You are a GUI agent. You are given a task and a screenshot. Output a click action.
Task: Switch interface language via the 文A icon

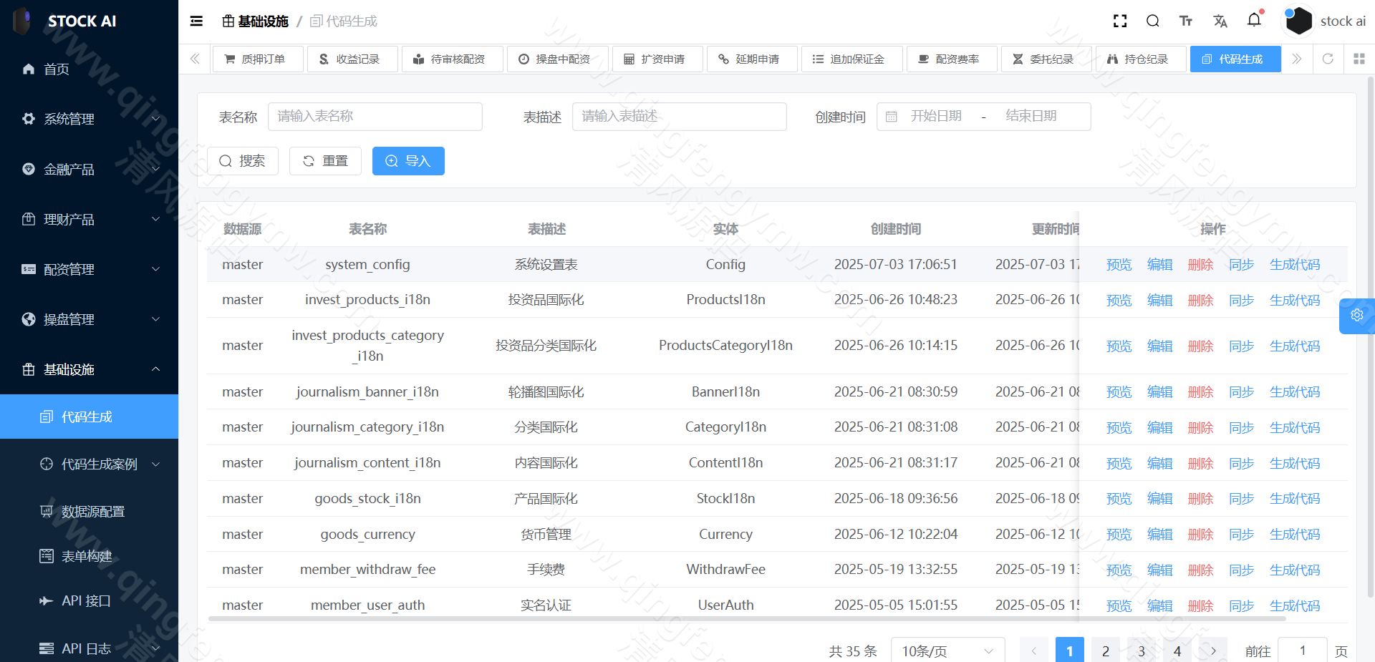coord(1220,21)
